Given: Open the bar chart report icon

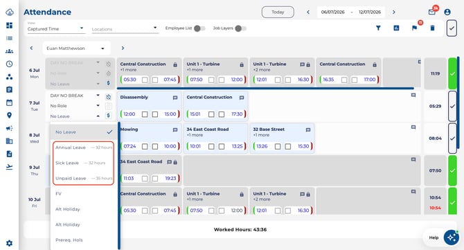Looking at the screenshot, I should click(x=396, y=28).
